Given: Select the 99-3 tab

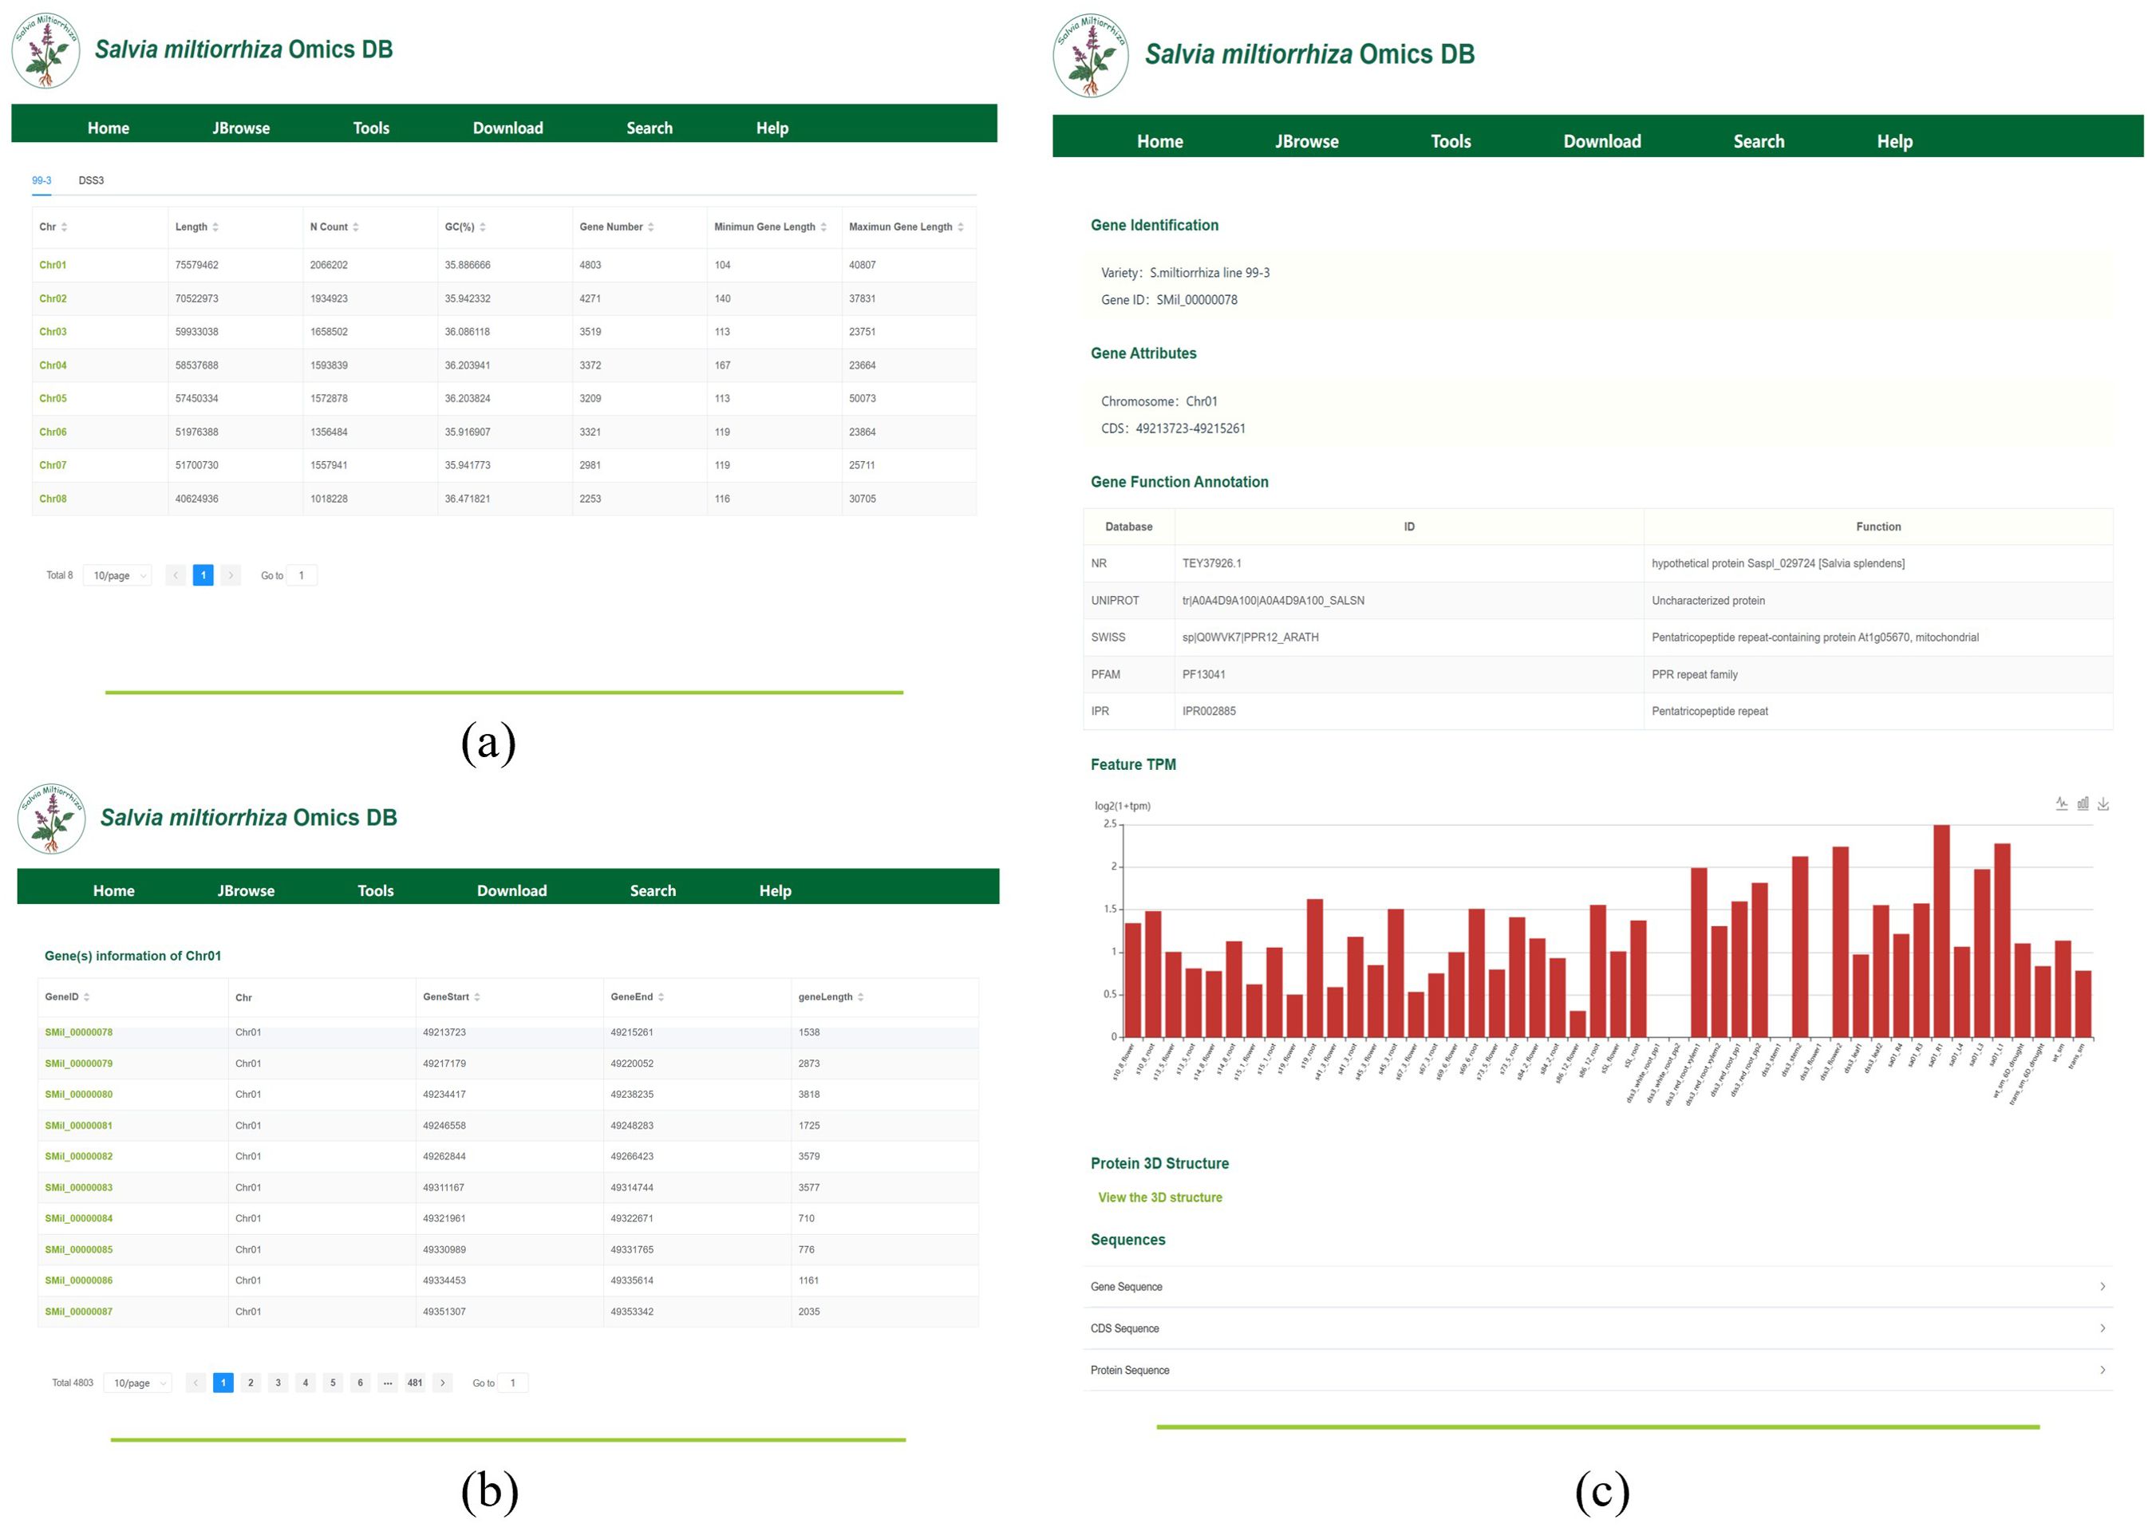Looking at the screenshot, I should pos(41,180).
